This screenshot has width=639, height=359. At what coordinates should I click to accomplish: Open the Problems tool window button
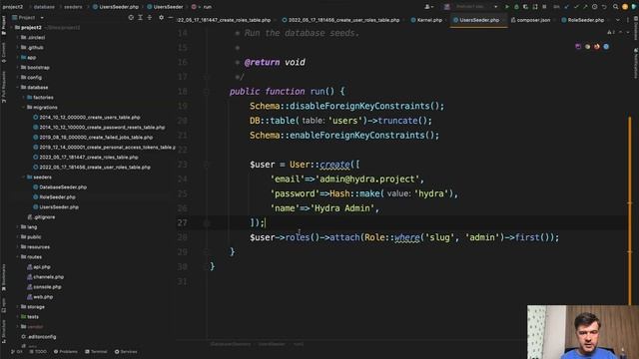pos(66,352)
